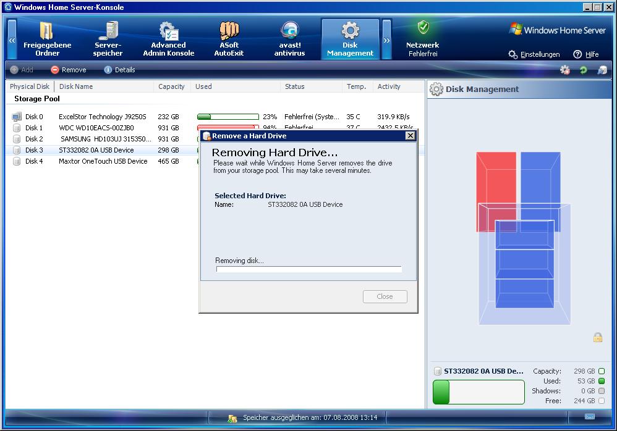This screenshot has height=431, width=617.
Task: Click the Remove toolbar button
Action: [x=69, y=70]
